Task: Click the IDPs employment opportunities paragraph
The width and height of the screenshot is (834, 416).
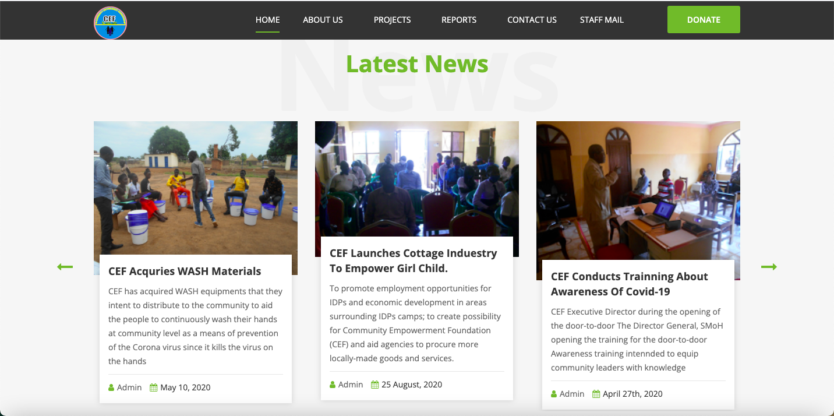Action: [x=416, y=323]
